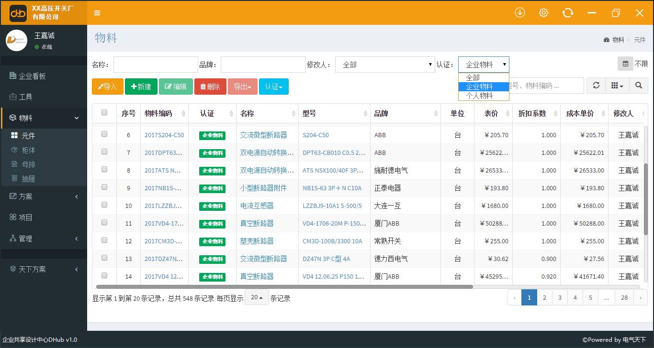Click the DHub company logo

pos(18,13)
